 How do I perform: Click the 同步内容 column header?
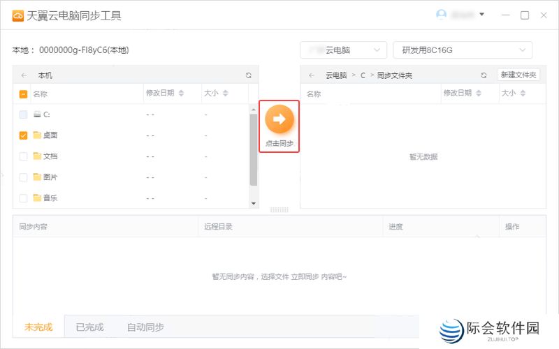33,226
